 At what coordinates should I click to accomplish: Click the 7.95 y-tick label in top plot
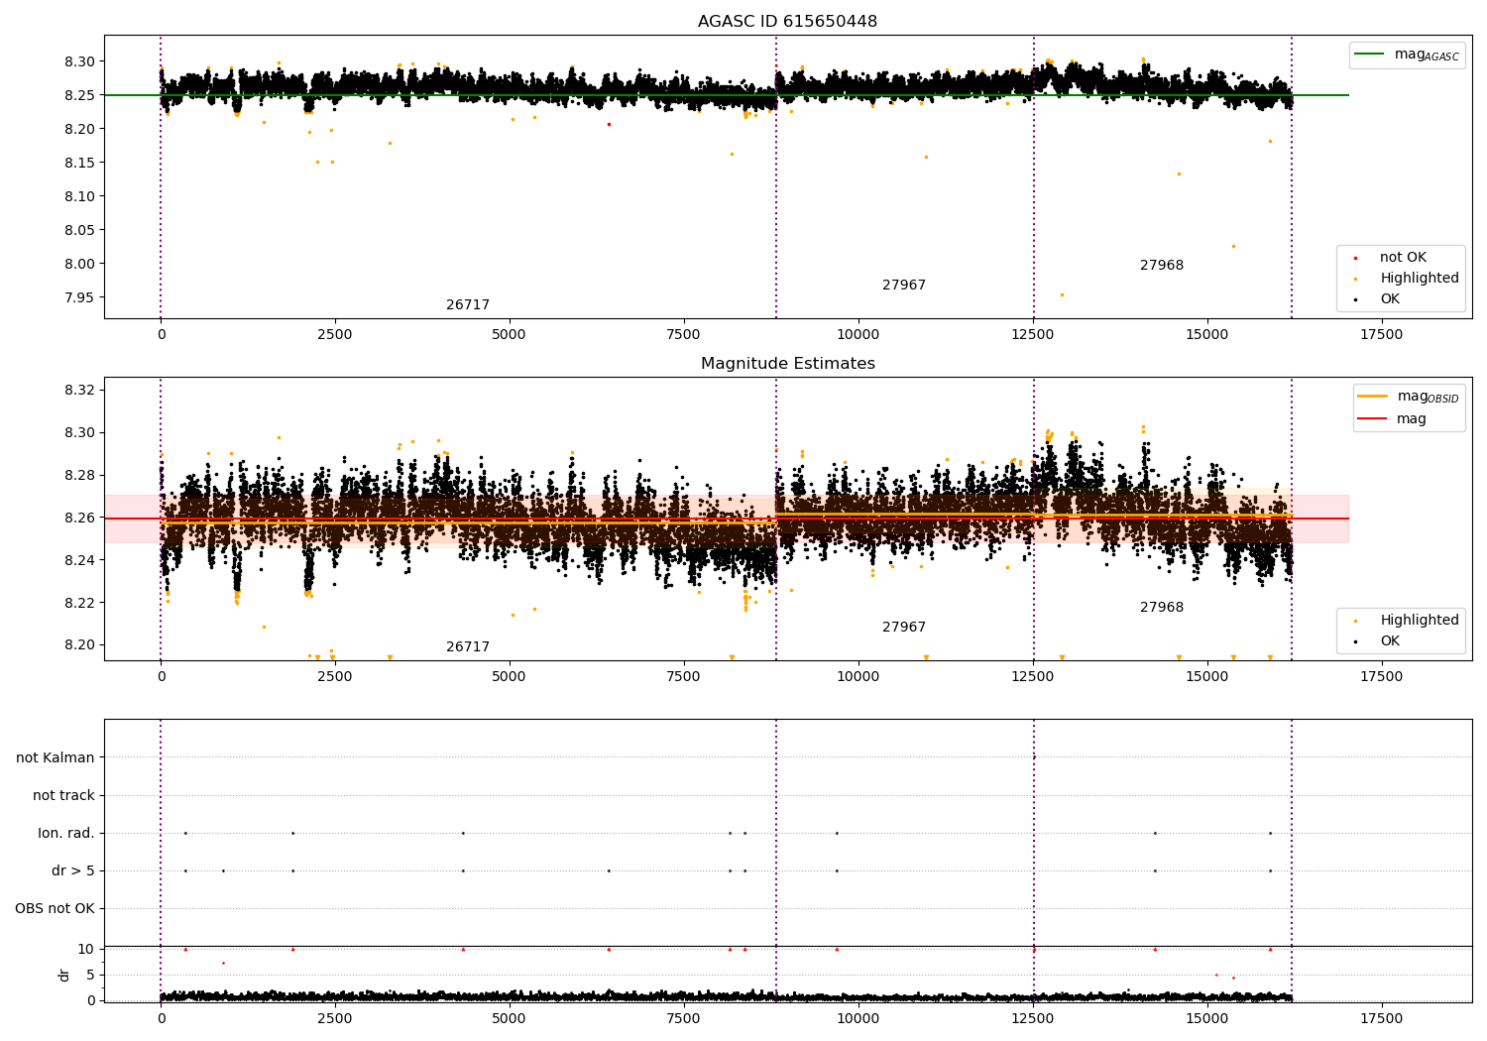point(78,297)
